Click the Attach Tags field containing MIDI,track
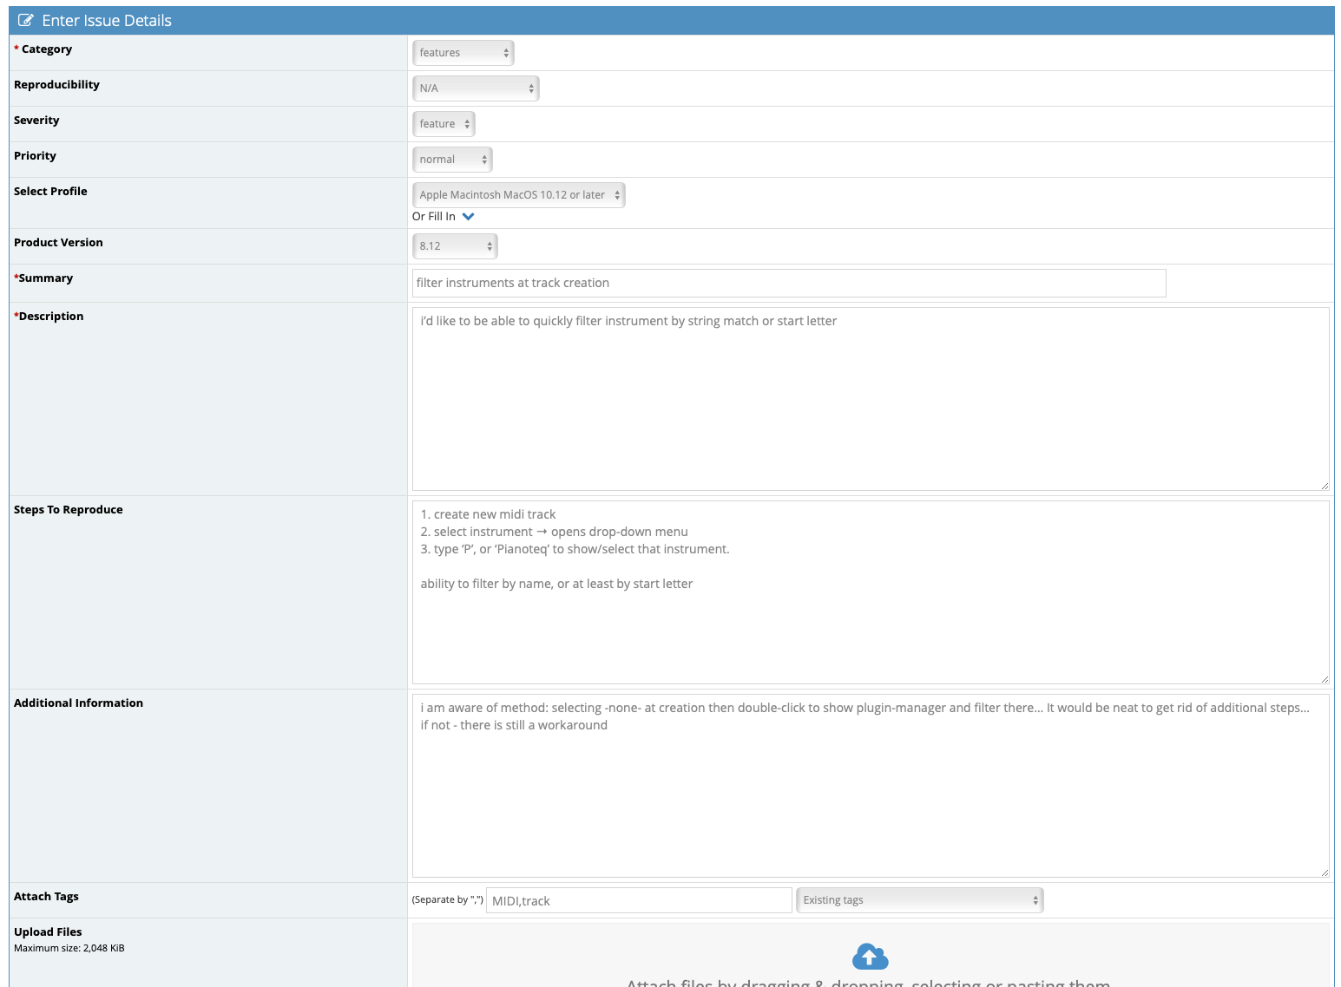The image size is (1341, 987). pos(639,900)
